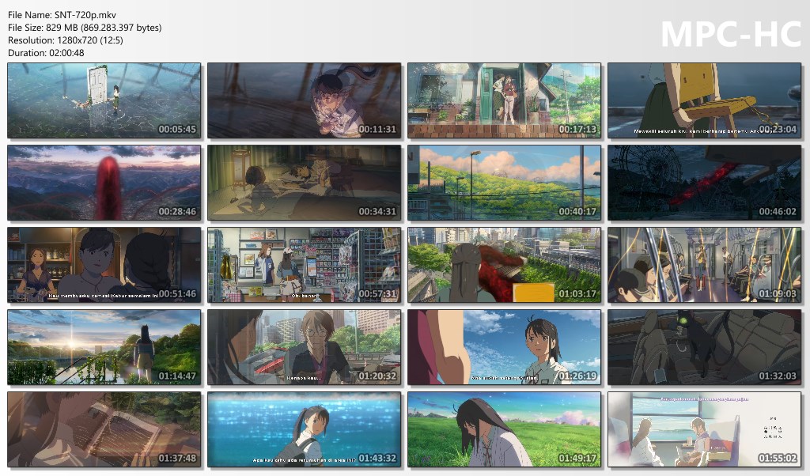Screen dimensions: 810x476
Task: Click the black cat thumbnail at 01:32:03
Action: pyautogui.click(x=704, y=347)
